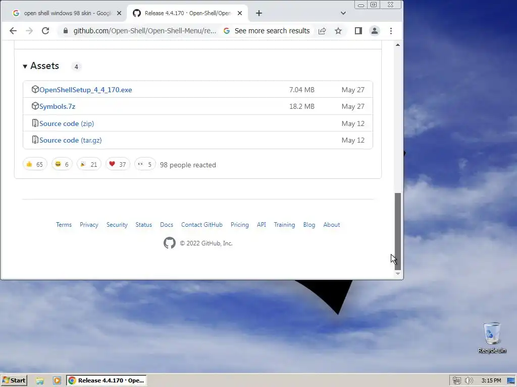
Task: Toggle the heart reaction 37
Action: (x=117, y=164)
